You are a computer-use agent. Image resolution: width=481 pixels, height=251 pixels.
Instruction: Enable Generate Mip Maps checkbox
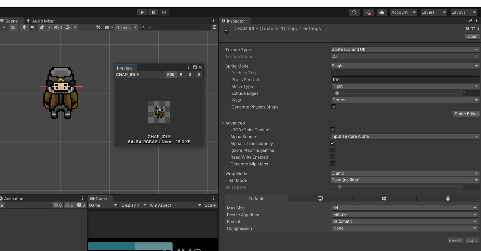coord(333,164)
